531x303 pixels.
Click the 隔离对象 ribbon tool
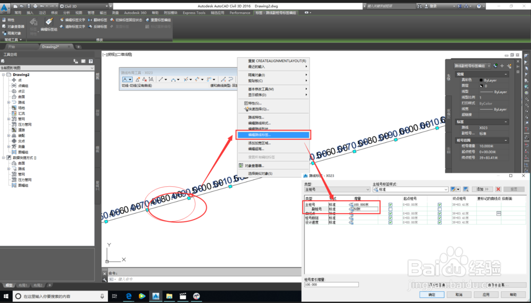12,33
